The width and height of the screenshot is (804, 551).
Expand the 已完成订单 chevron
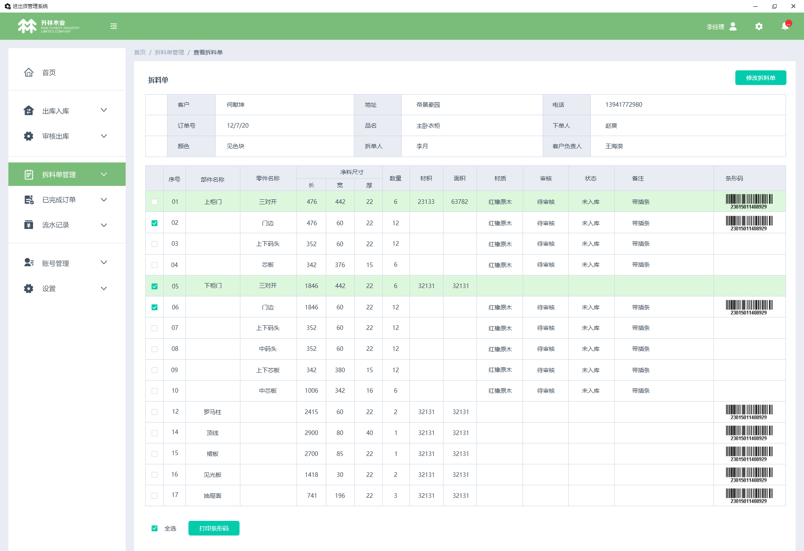click(x=104, y=200)
